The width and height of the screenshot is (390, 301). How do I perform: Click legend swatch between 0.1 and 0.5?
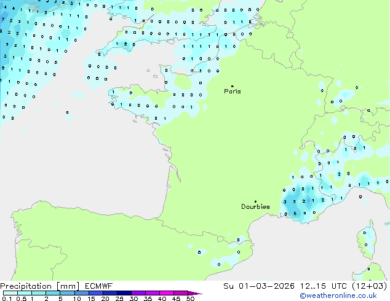pos(10,293)
